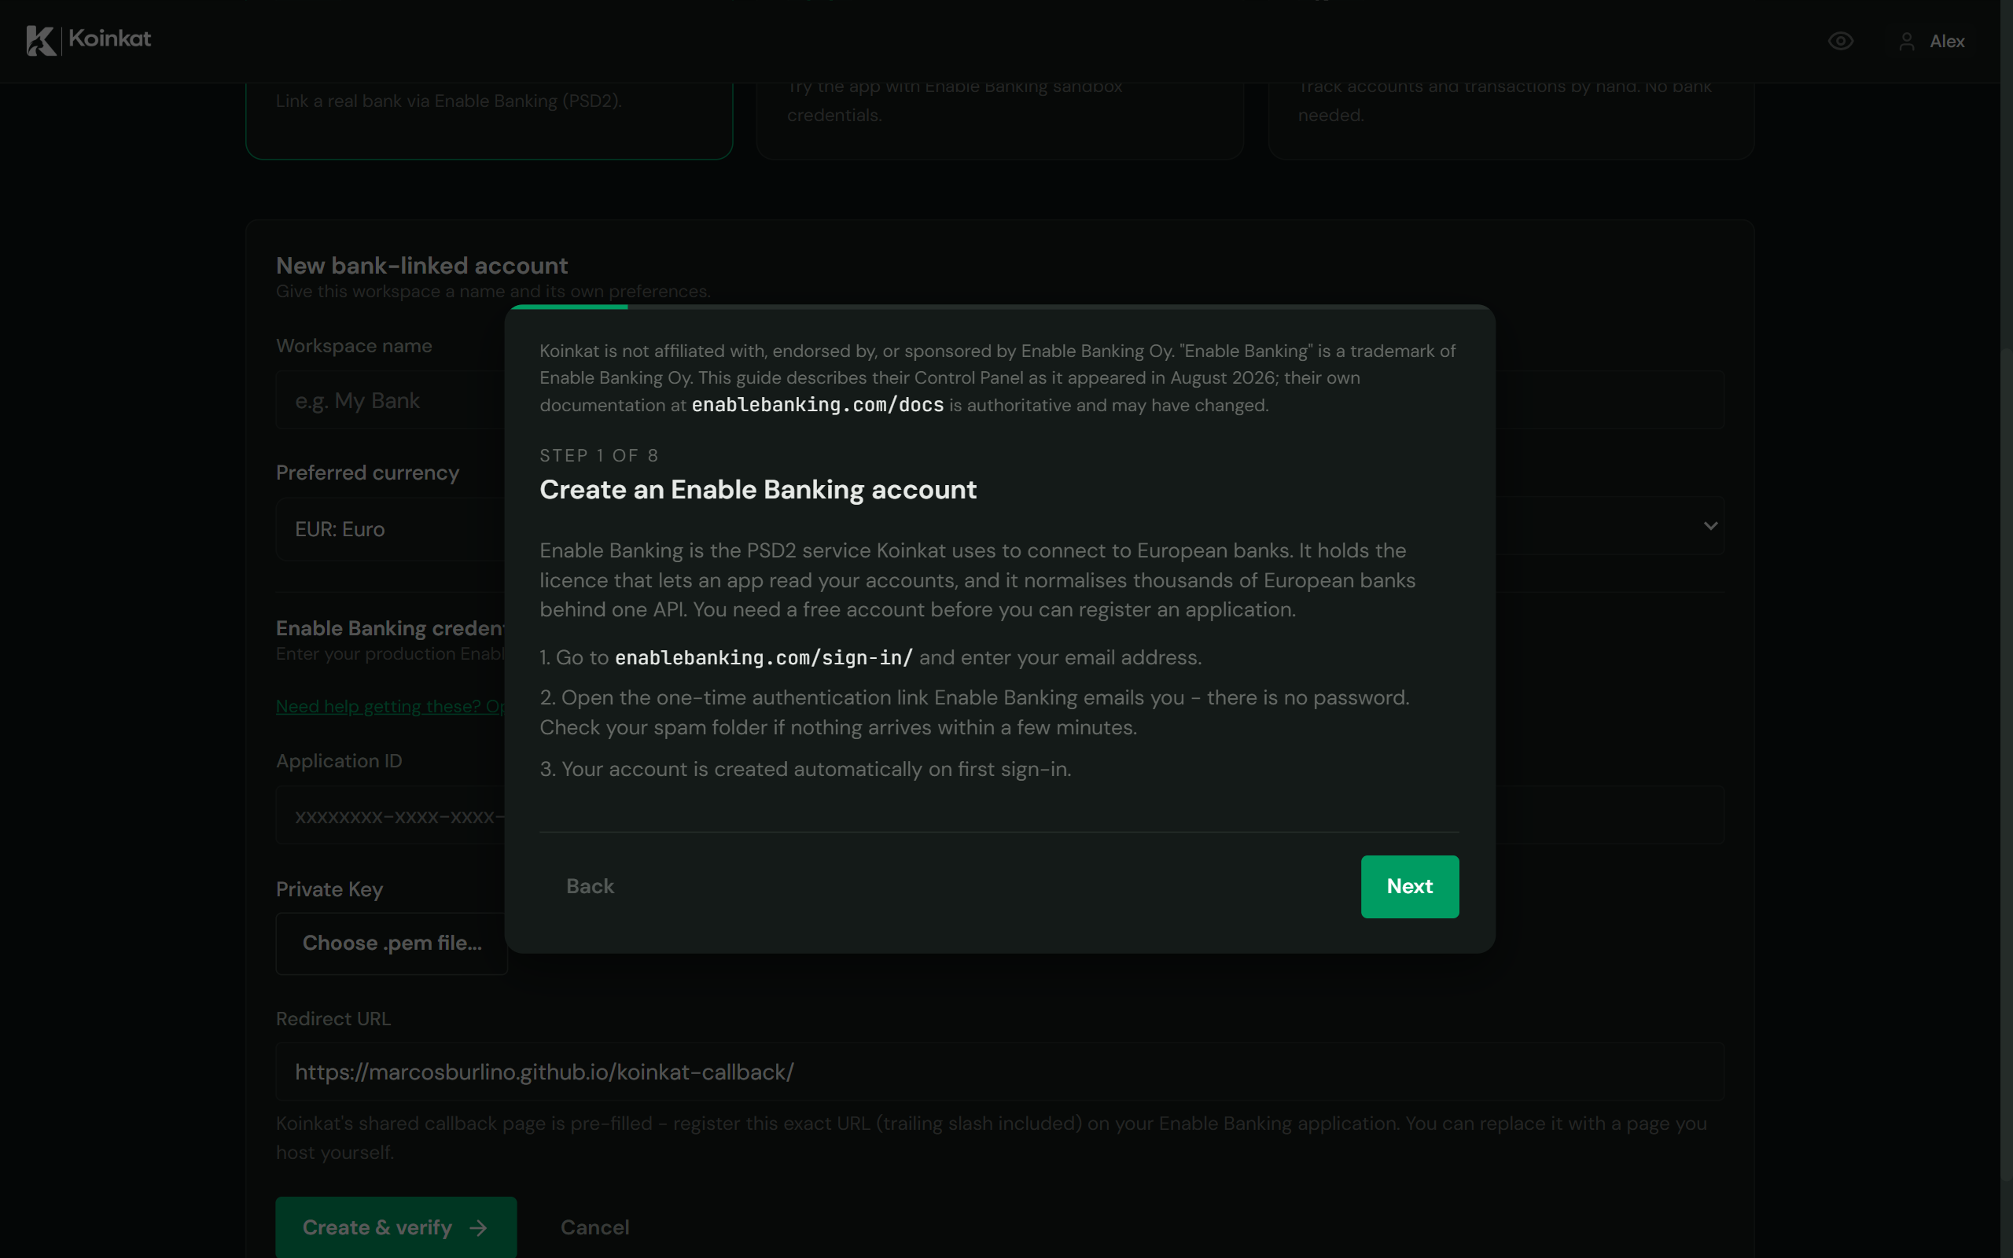Screen dimensions: 2013x1258
Task: Click 'Create an Enable Banking account' heading
Action: (758, 489)
